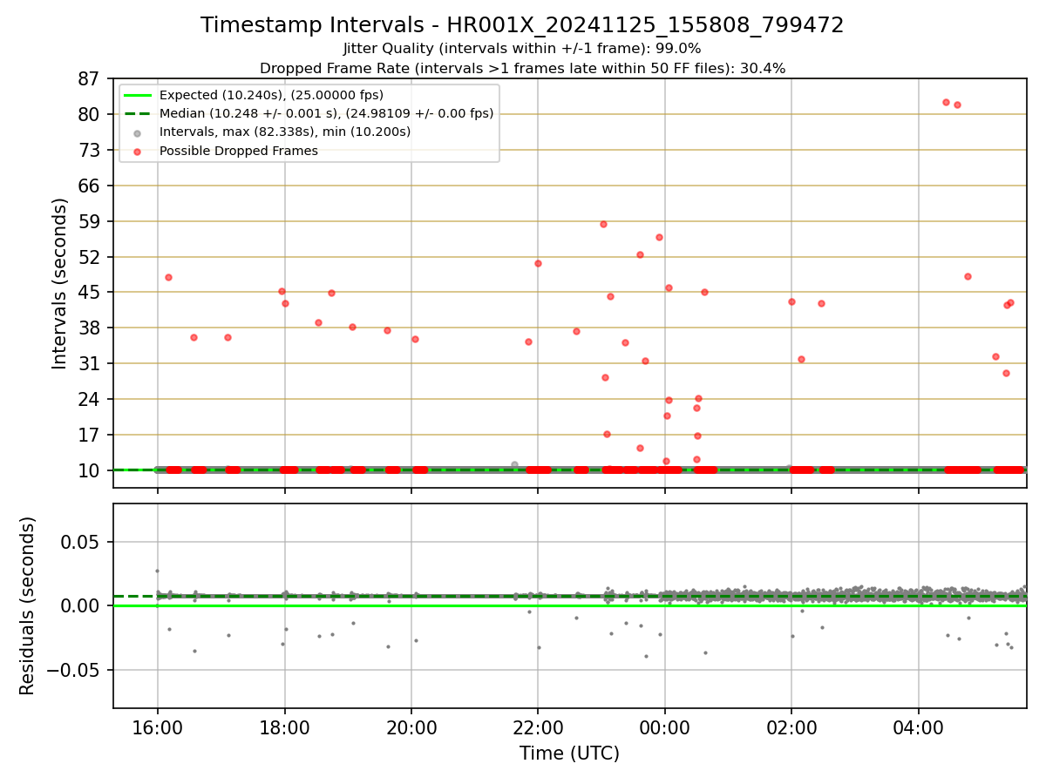
Task: Click the 17 interval tick label
Action: pyautogui.click(x=89, y=435)
